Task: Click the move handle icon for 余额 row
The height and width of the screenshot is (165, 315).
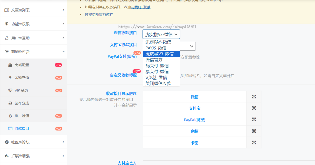Action: (254, 131)
